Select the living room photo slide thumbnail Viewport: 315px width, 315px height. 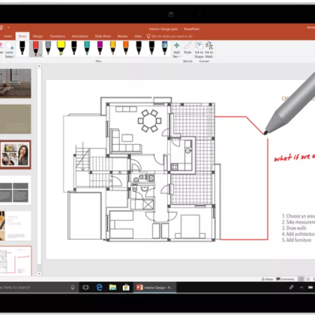click(15, 83)
